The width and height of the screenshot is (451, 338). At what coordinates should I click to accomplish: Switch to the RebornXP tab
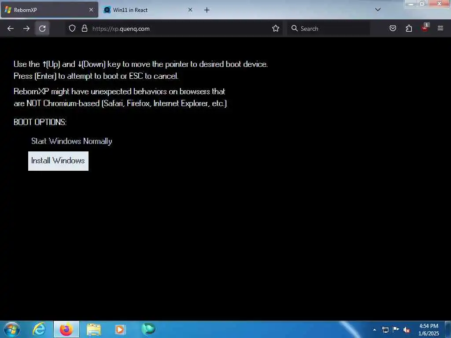click(49, 10)
